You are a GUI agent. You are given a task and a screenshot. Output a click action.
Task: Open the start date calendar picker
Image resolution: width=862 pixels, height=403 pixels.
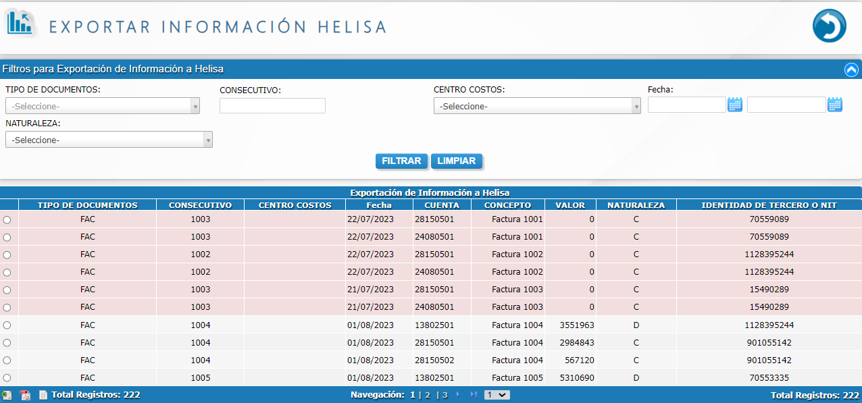coord(735,105)
